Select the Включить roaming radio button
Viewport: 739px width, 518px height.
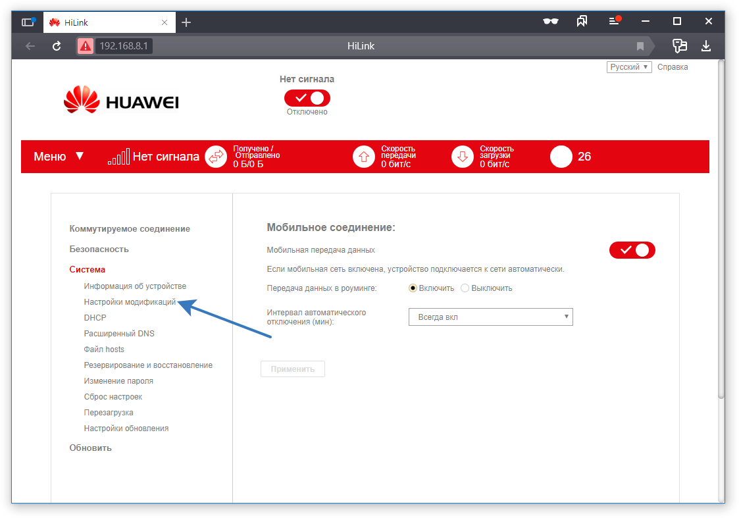[413, 288]
